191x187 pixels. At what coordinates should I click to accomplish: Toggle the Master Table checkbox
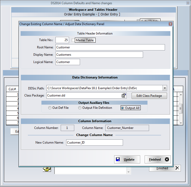[x=73, y=40]
